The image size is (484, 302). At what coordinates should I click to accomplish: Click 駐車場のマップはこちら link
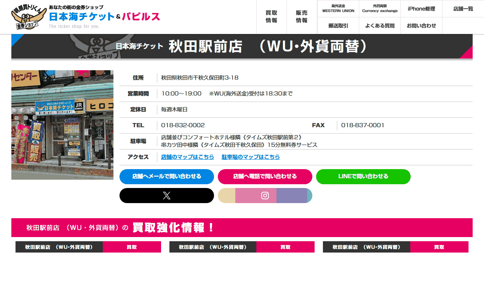251,157
